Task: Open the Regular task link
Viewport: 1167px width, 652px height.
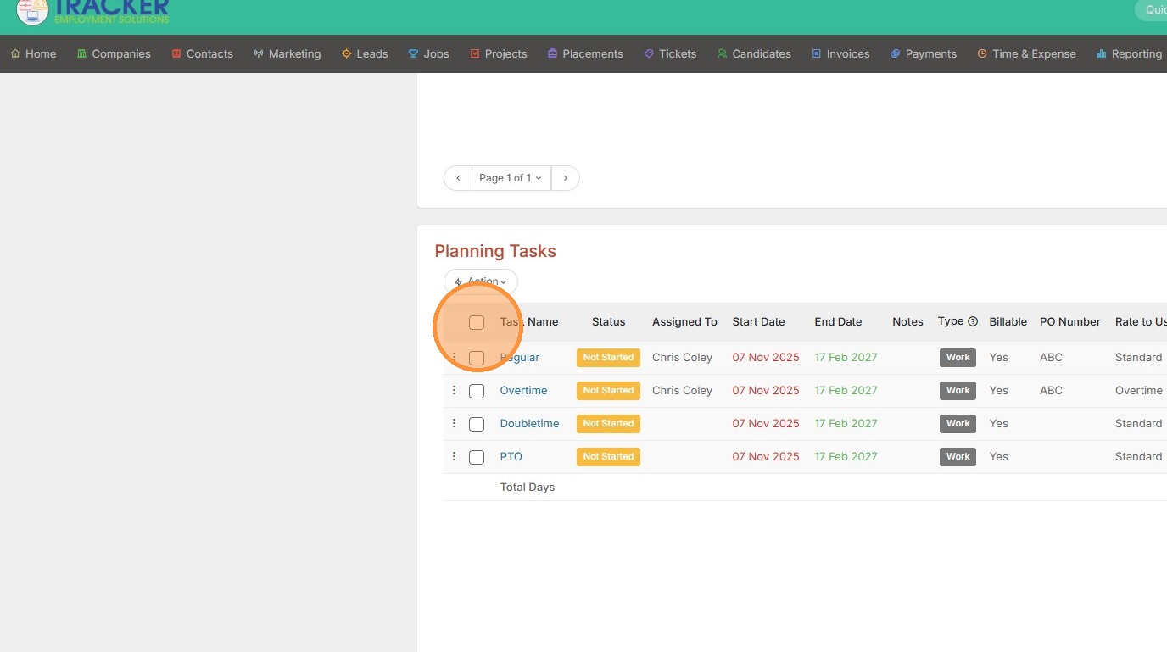Action: coord(520,357)
